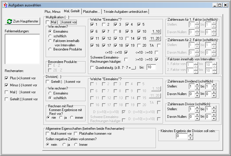Toggle Geteilt ( : ) kommt vor in Division

coord(48,82)
